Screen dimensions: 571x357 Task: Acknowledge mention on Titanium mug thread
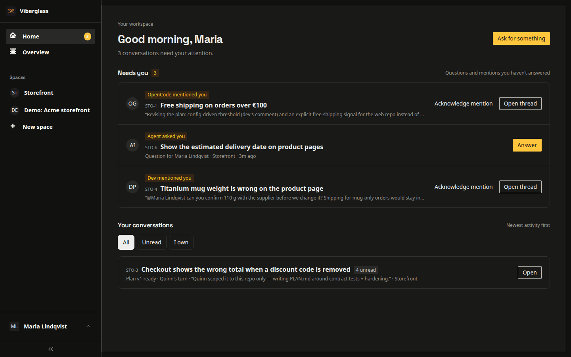(464, 187)
